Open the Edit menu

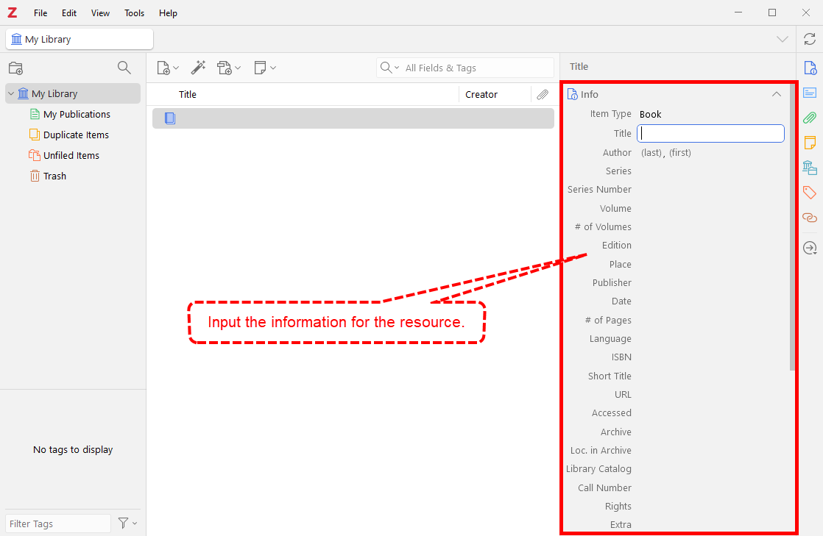click(x=69, y=13)
